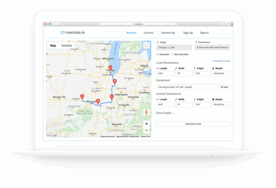This screenshot has height=188, width=276.
Task: Select the Non-Interstate radio option
Action: tap(172, 55)
